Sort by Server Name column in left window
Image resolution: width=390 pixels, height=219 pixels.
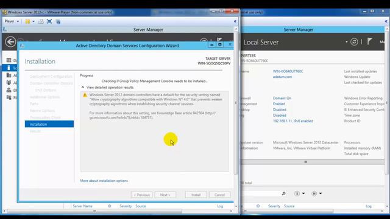point(83,206)
